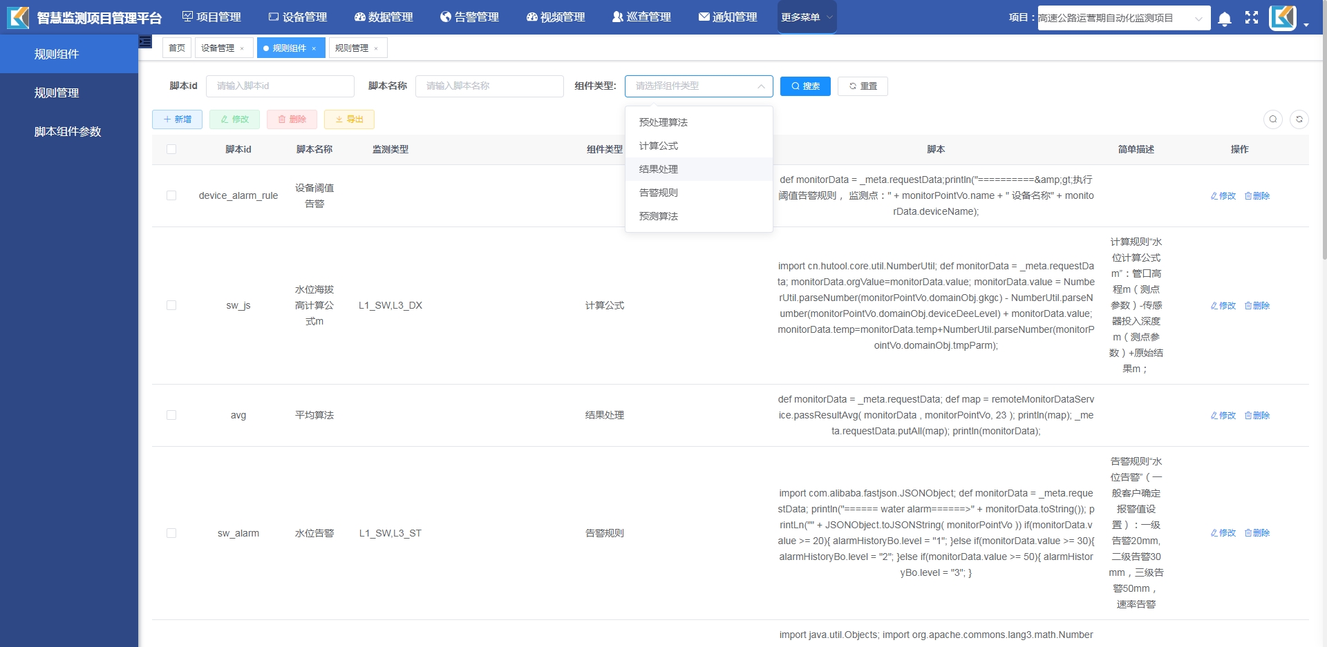This screenshot has height=647, width=1327.
Task: Click the notification bell icon
Action: tap(1224, 19)
